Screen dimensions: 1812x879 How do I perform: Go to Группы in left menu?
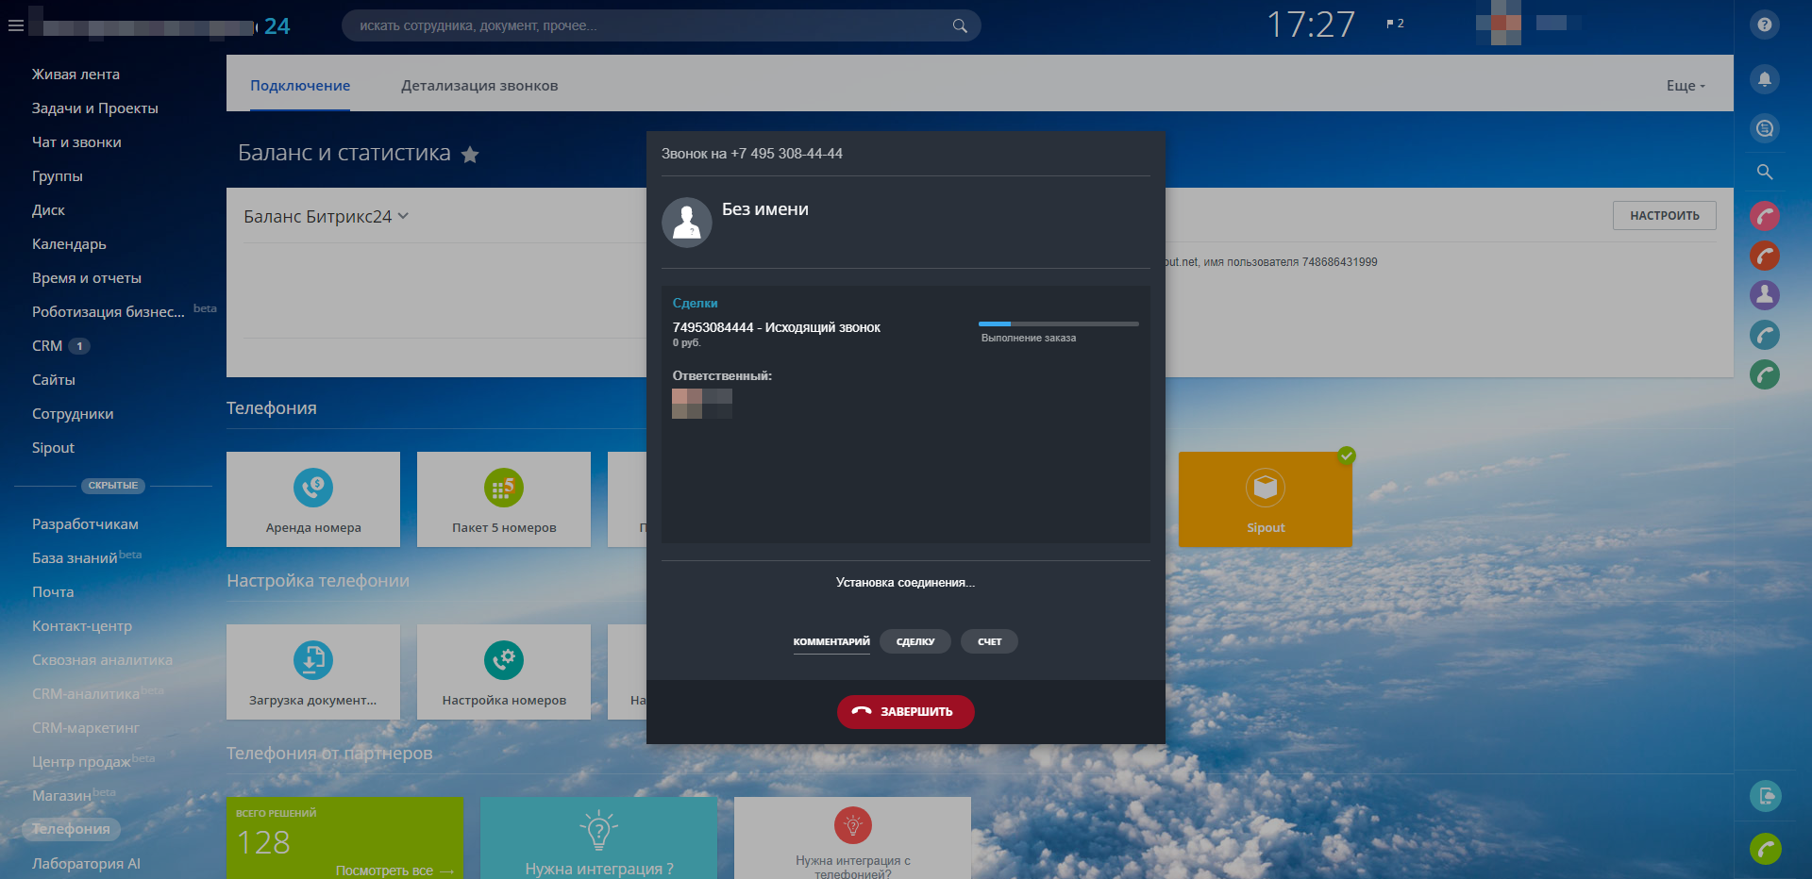58,176
